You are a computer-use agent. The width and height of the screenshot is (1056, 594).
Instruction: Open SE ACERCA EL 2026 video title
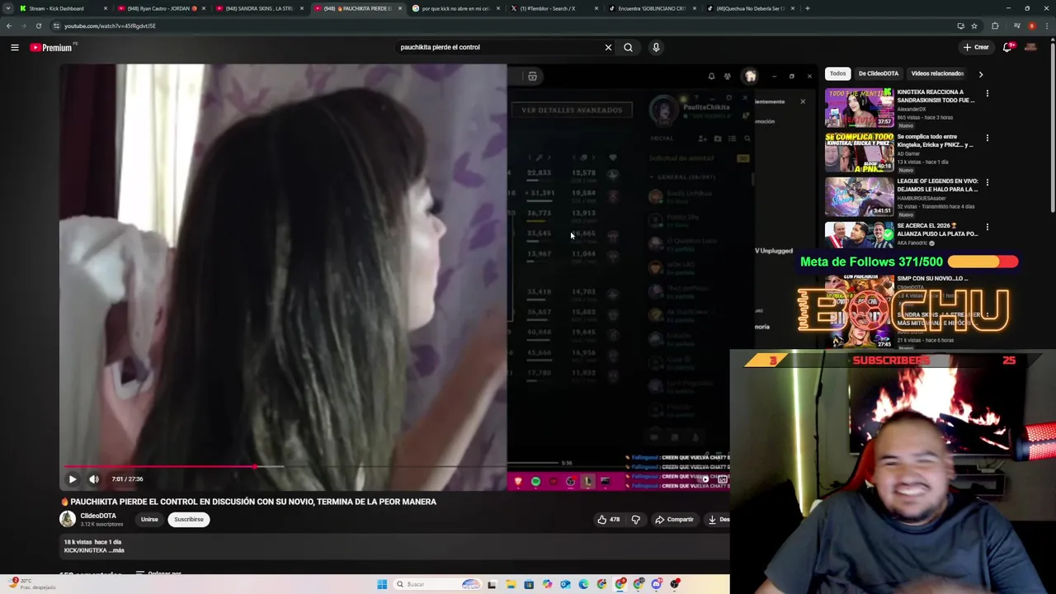coord(937,229)
